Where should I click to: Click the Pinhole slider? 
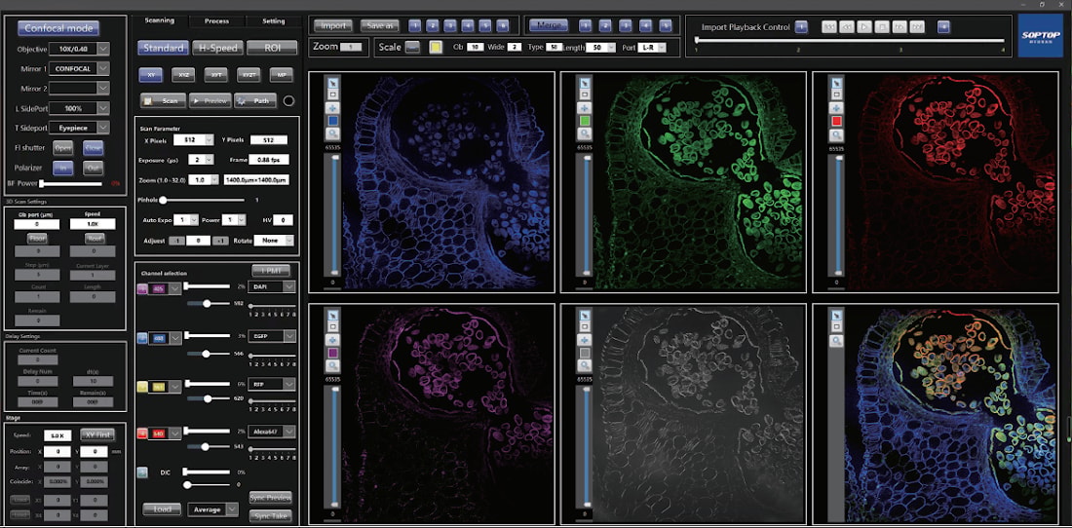point(203,200)
